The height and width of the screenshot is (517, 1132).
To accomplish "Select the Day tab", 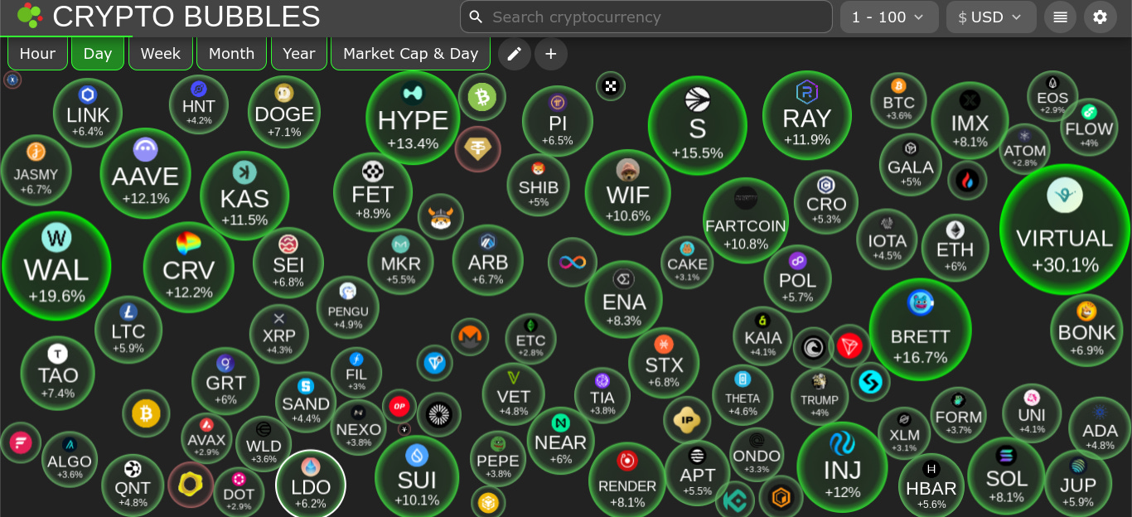I will pyautogui.click(x=98, y=54).
